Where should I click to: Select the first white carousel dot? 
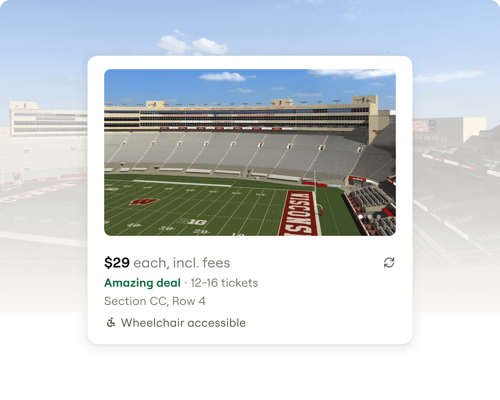[360, 217]
